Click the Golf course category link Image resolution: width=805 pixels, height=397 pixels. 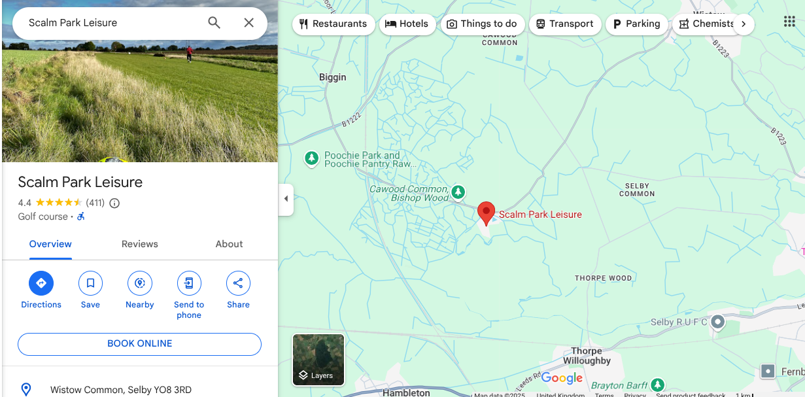point(43,216)
